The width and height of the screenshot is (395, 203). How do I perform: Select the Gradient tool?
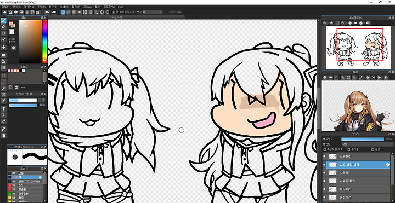coord(3,68)
